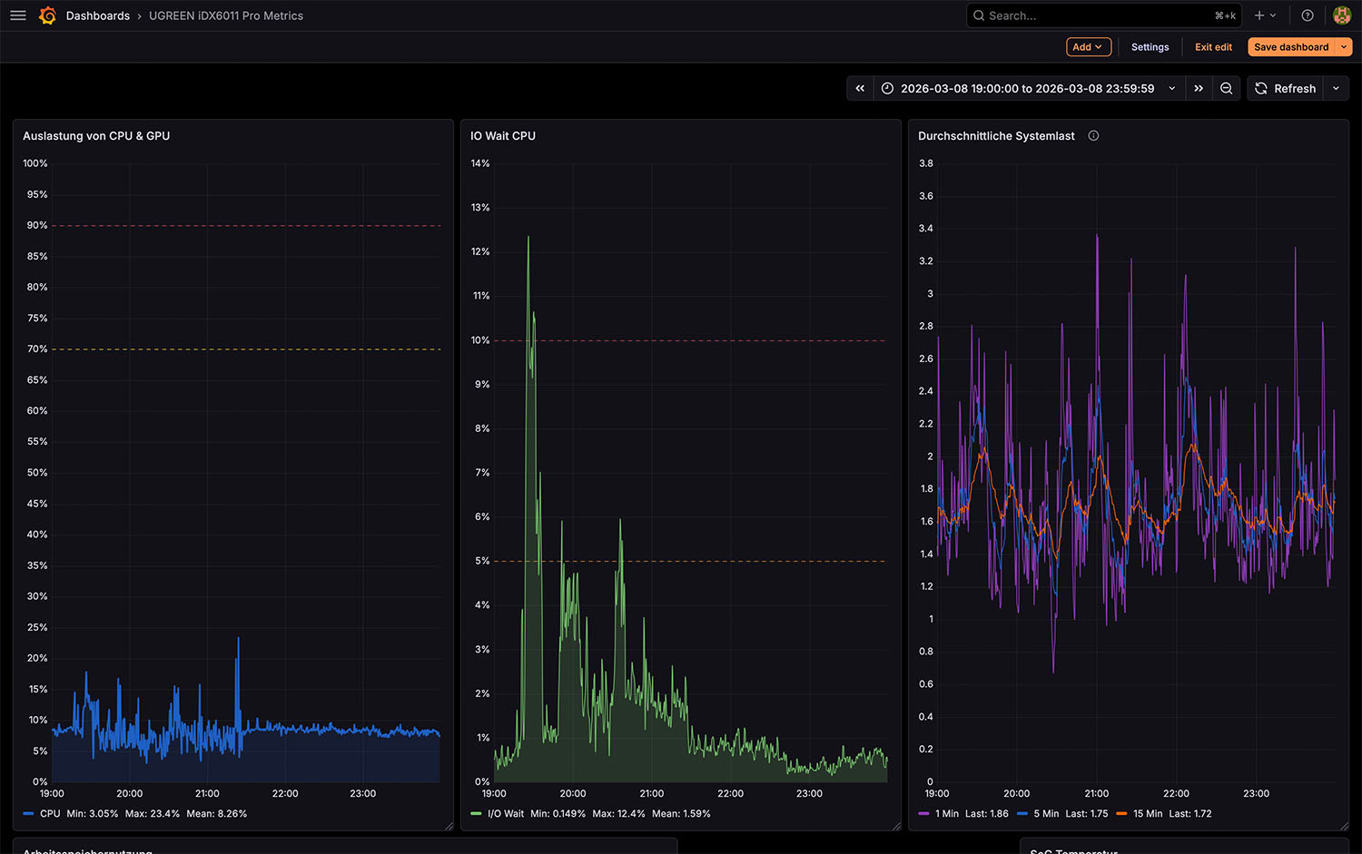The image size is (1362, 854).
Task: Show info tooltip for Durchschnittliche Systemlast
Action: click(1093, 136)
